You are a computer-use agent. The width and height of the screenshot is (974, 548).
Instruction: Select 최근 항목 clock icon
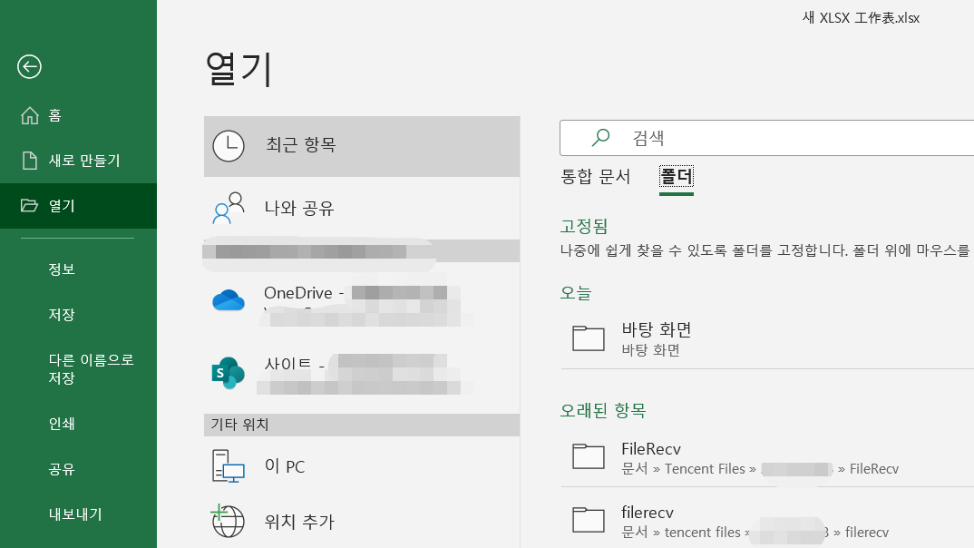click(228, 145)
